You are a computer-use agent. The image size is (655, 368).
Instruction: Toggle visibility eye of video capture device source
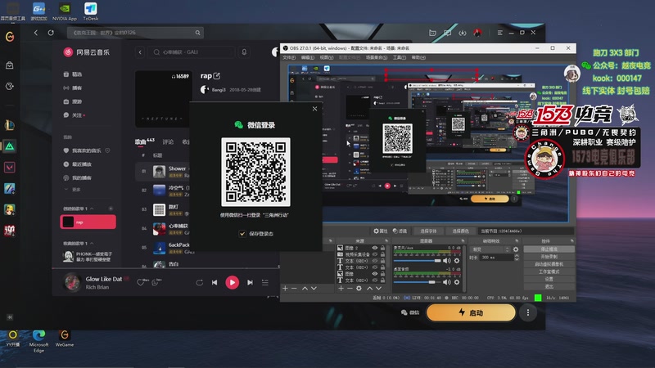pos(375,254)
